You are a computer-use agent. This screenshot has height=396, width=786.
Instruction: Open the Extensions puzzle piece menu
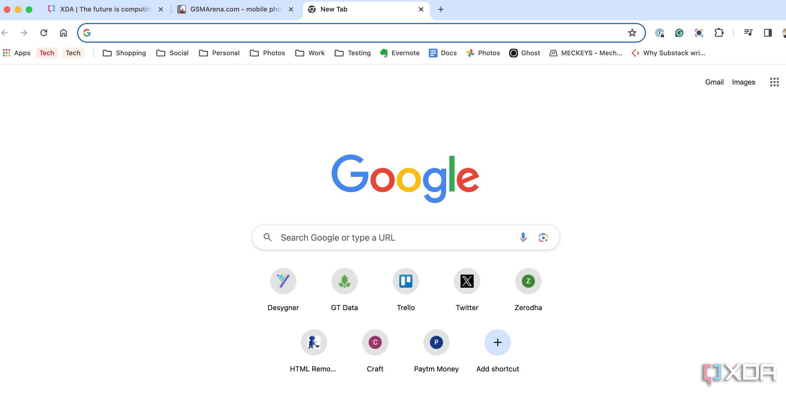coord(719,33)
